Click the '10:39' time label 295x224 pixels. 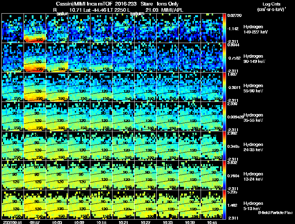(x=190, y=222)
